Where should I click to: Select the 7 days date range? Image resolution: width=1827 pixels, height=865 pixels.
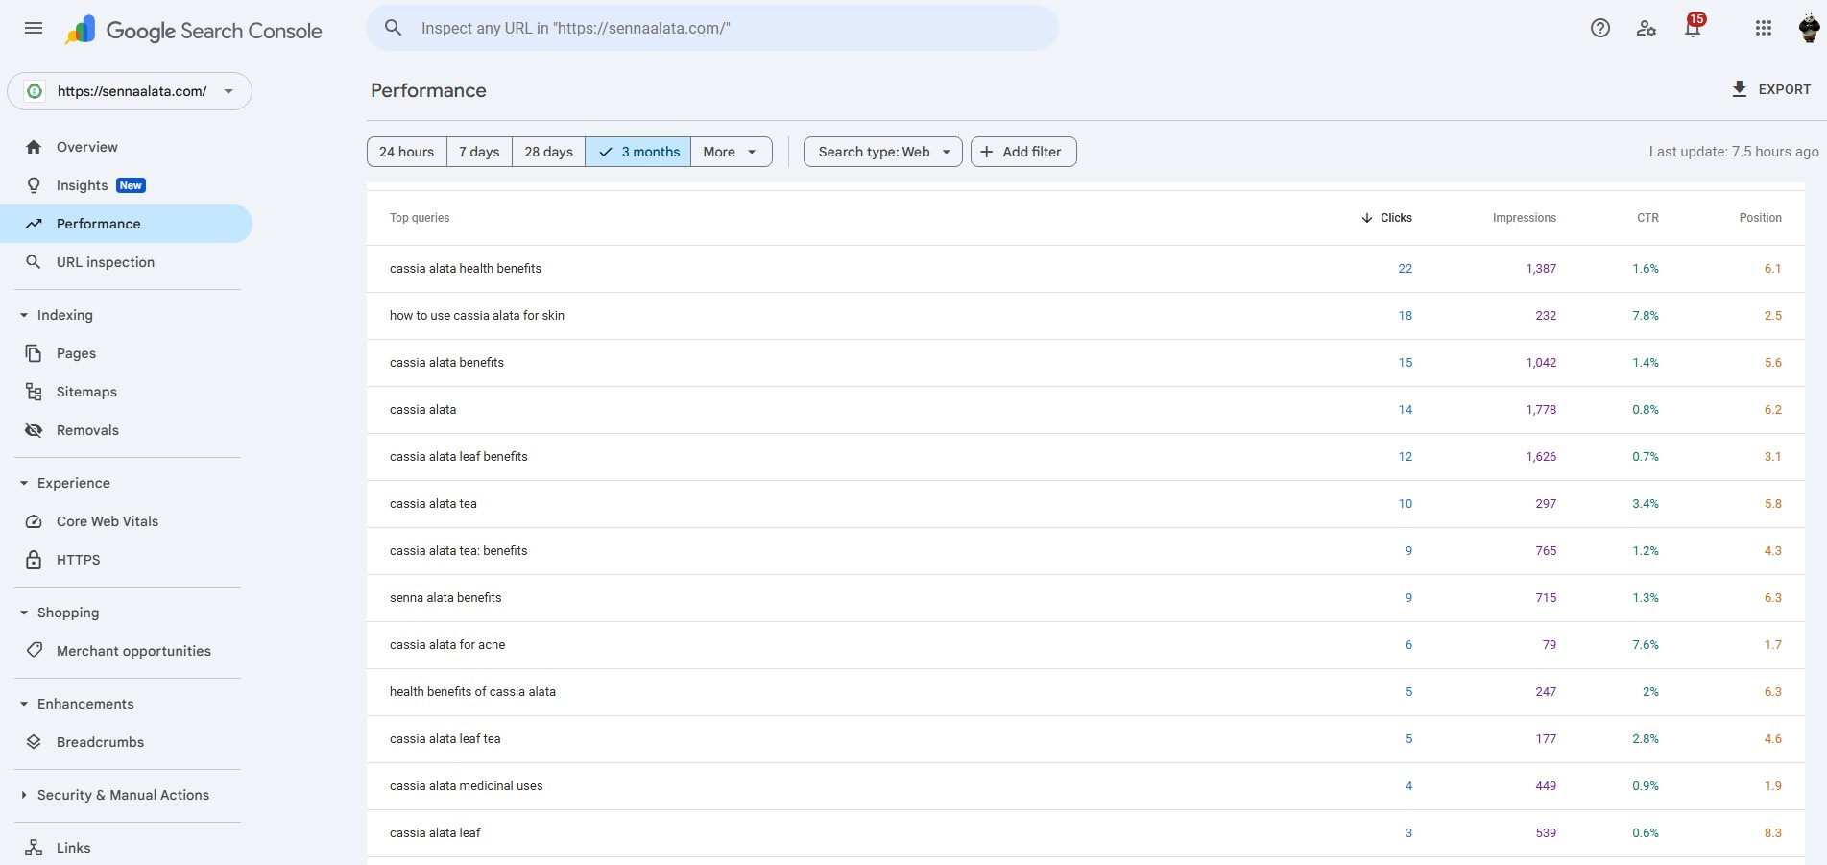479,152
